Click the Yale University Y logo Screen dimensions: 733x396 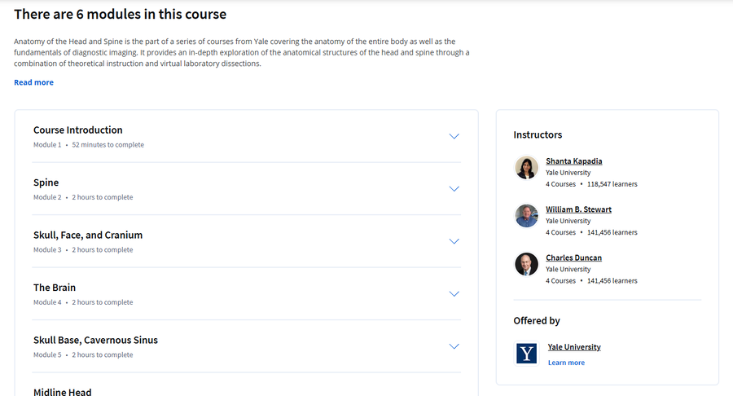[526, 353]
